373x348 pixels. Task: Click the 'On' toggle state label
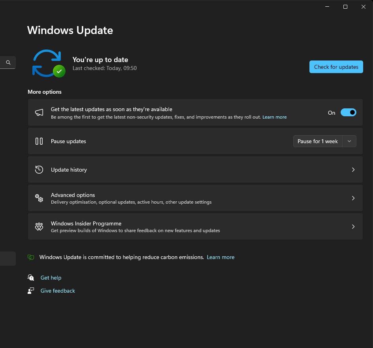pos(332,113)
